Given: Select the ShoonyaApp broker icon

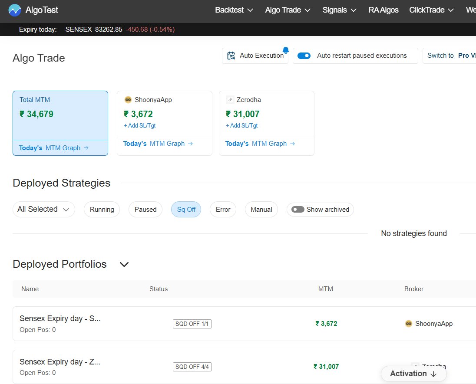Looking at the screenshot, I should (x=127, y=99).
